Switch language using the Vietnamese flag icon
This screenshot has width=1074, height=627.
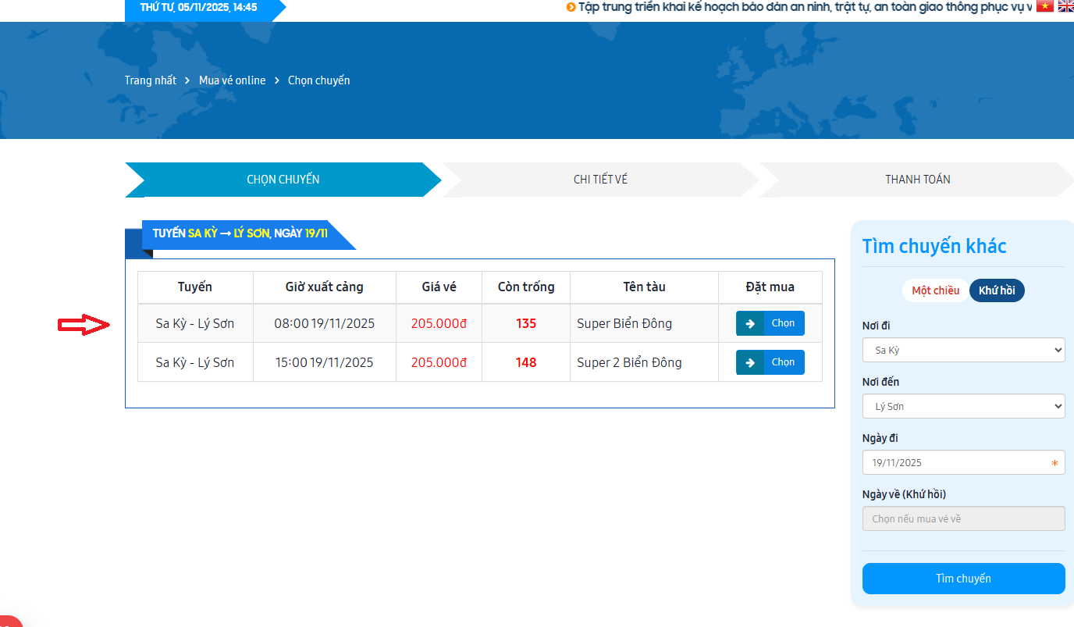point(1044,7)
